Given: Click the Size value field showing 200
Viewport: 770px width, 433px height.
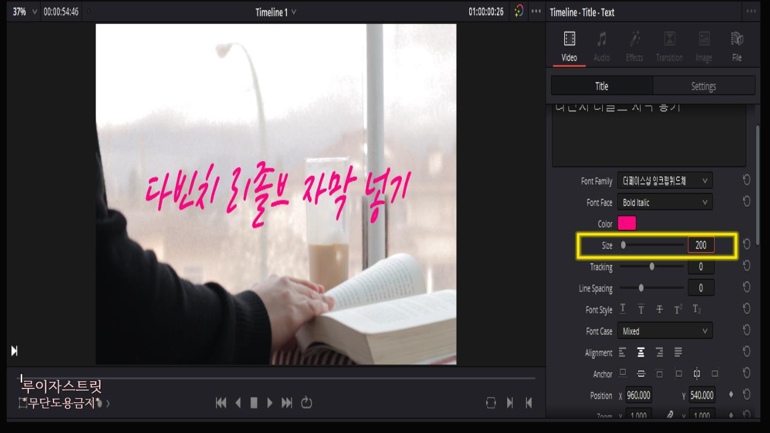Looking at the screenshot, I should (701, 245).
